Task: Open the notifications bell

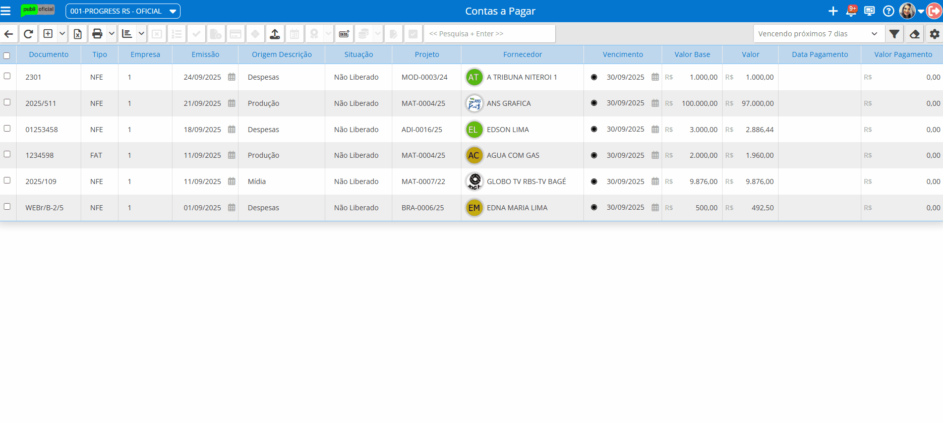Action: coord(851,11)
